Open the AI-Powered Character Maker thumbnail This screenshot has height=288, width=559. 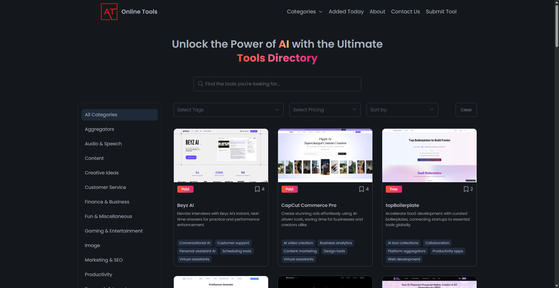pyautogui.click(x=429, y=282)
